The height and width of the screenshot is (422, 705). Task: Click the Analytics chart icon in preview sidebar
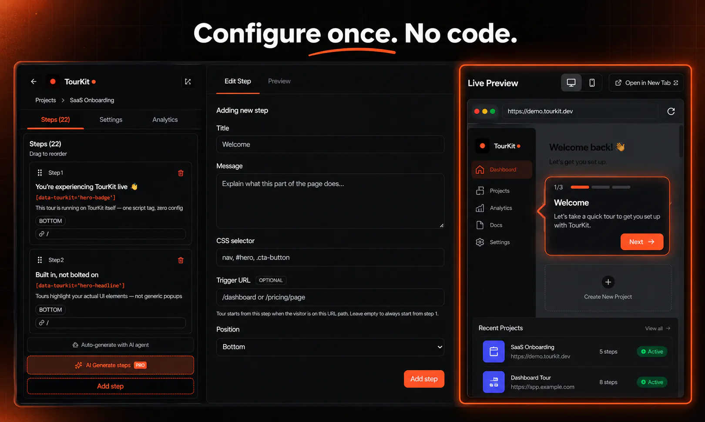coord(480,208)
